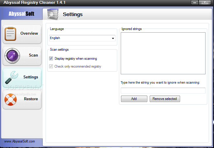Click the Remove selected button
214x148 pixels.
point(165,99)
